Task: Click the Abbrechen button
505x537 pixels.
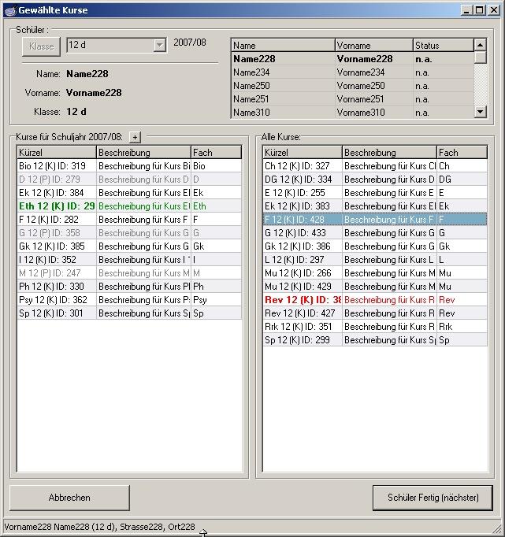Action: [x=69, y=498]
